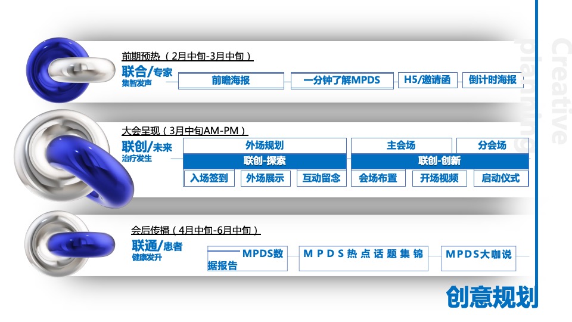Click the 健康发升 subtitle
This screenshot has width=572, height=322.
(x=147, y=258)
